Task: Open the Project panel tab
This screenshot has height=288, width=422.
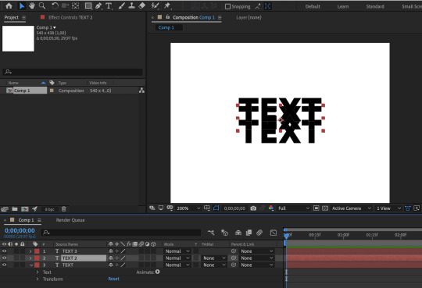Action: (11, 17)
